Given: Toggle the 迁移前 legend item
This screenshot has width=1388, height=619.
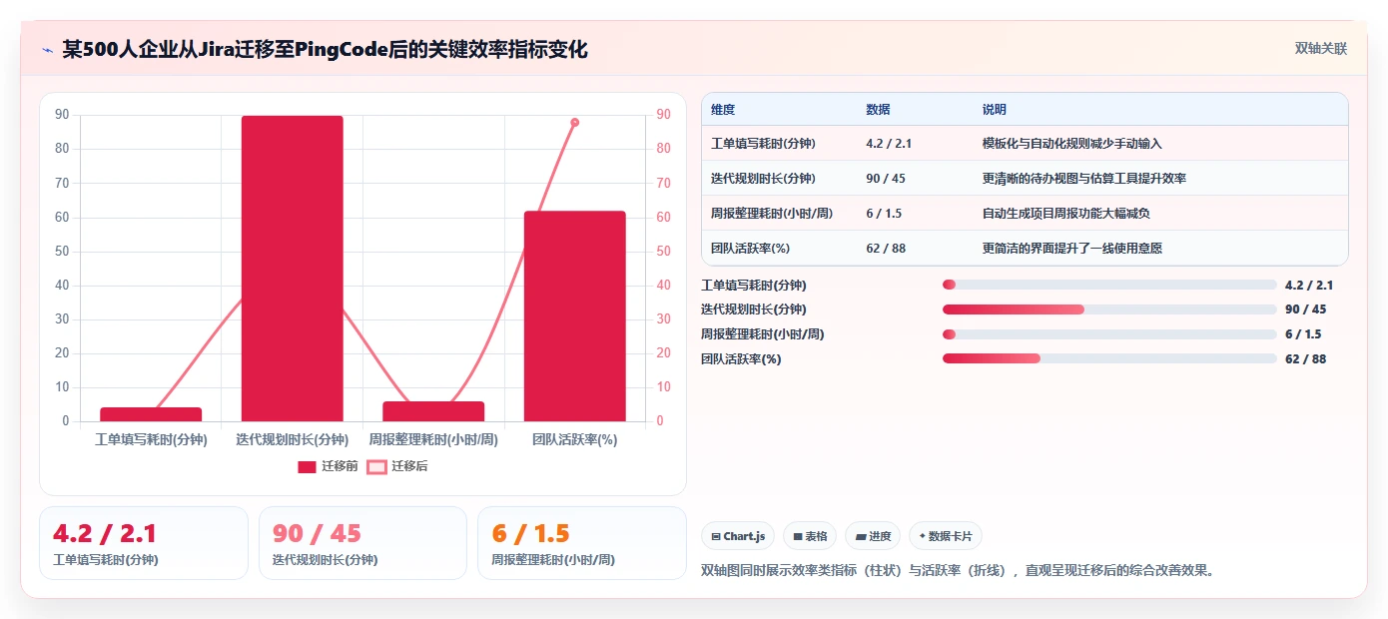Looking at the screenshot, I should [x=329, y=466].
